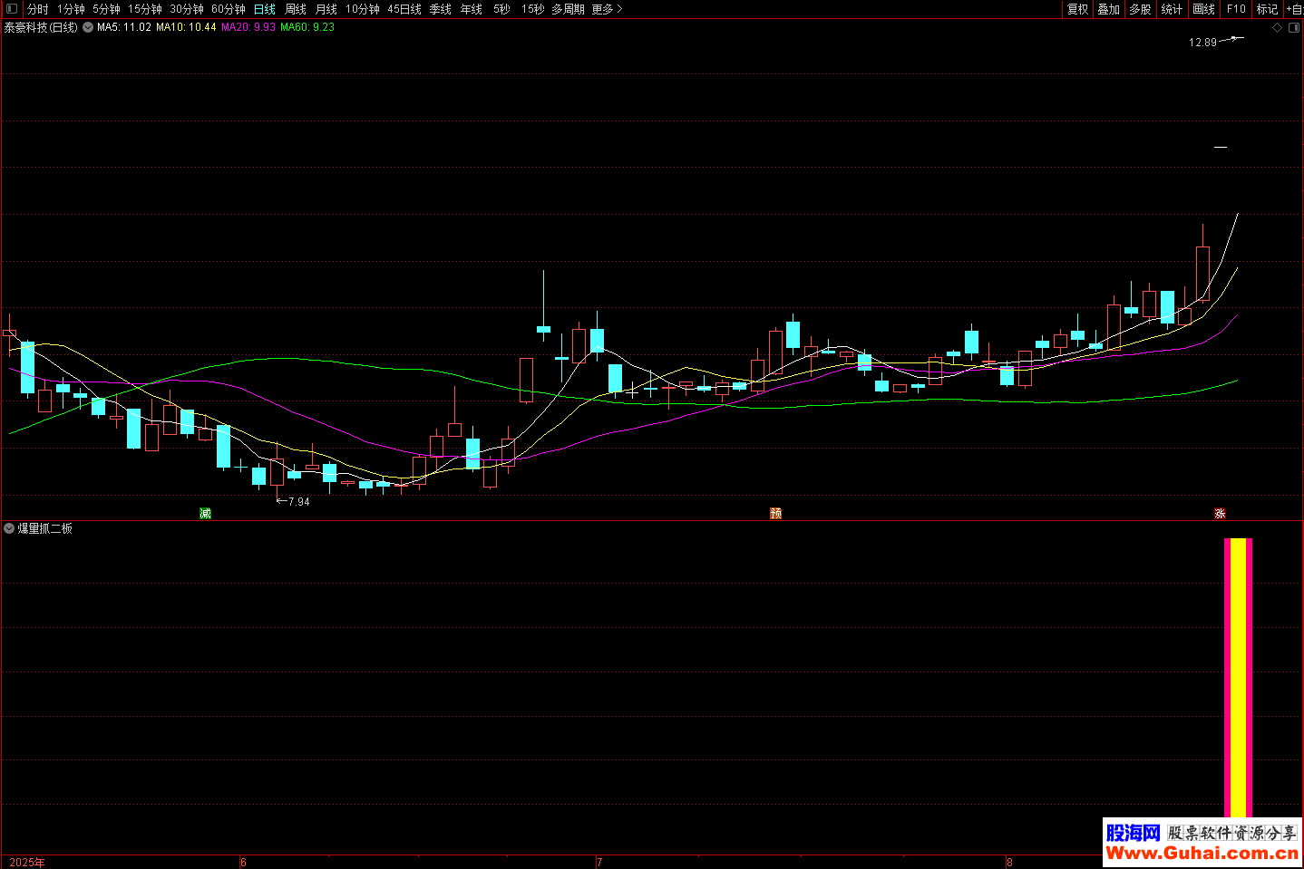Viewport: 1304px width, 869px height.
Task: Select the 1分钟 period tab
Action: coord(71,9)
